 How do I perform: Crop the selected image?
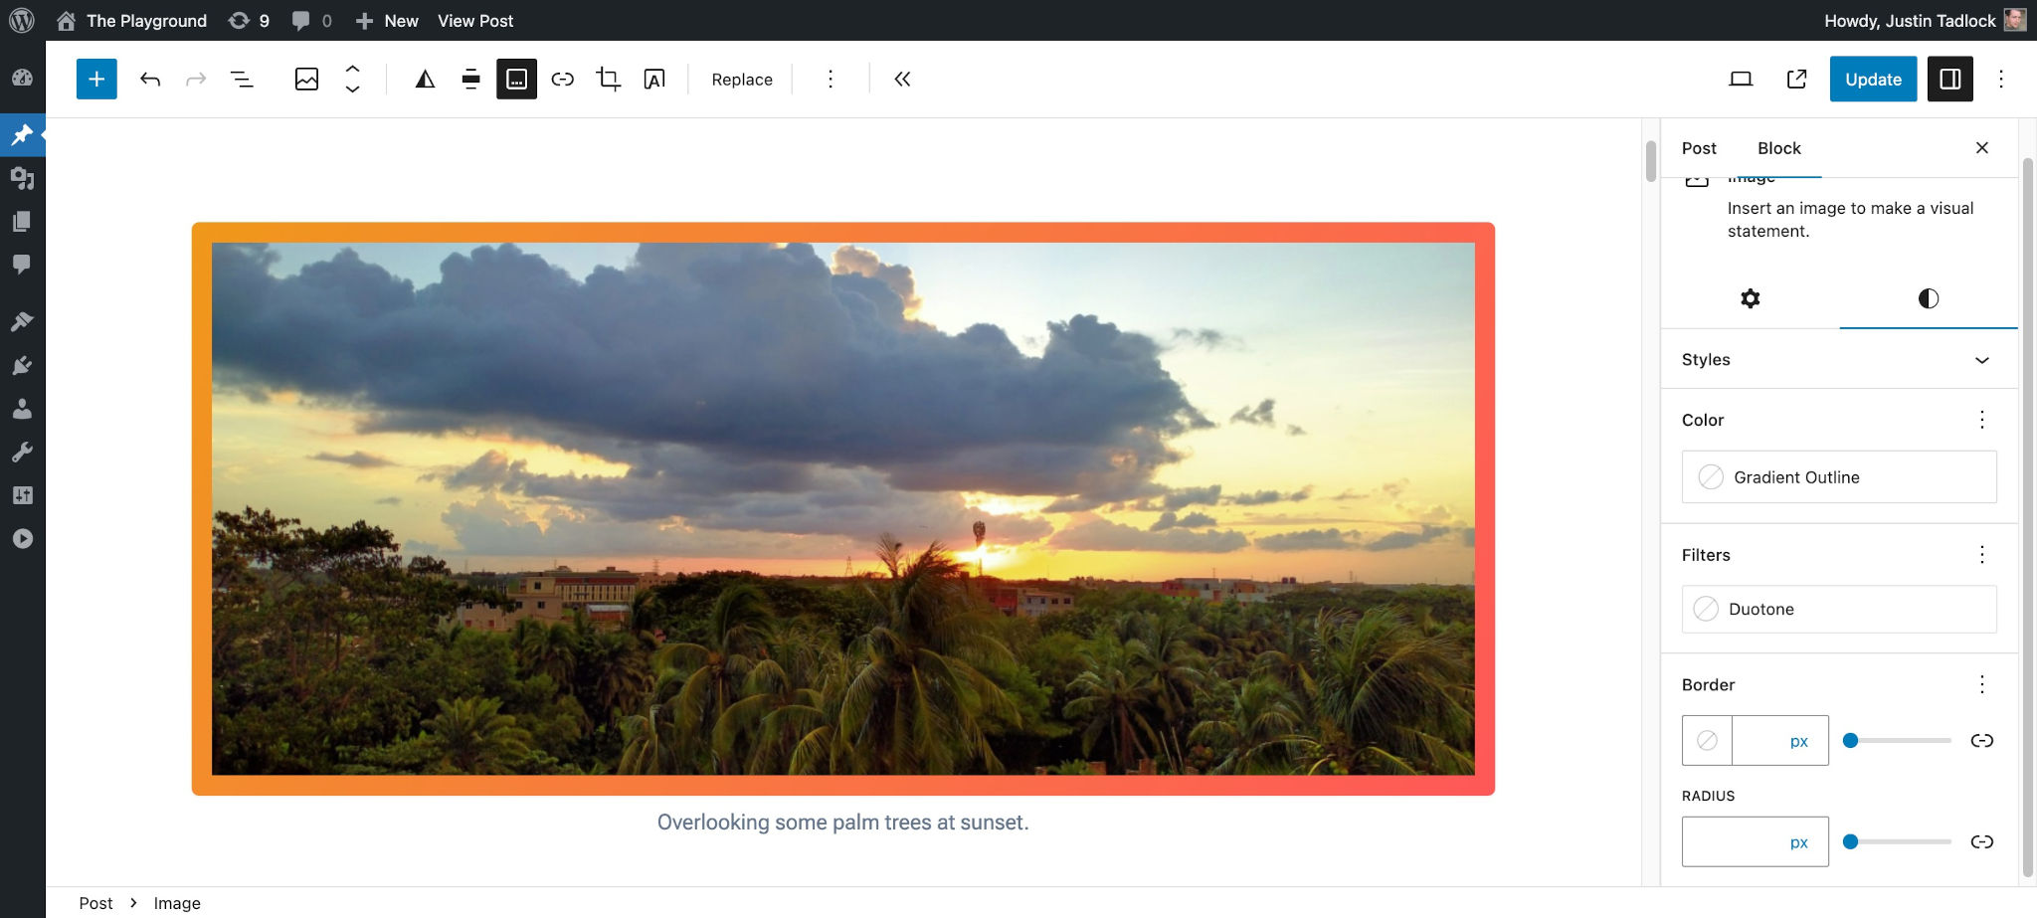tap(607, 79)
